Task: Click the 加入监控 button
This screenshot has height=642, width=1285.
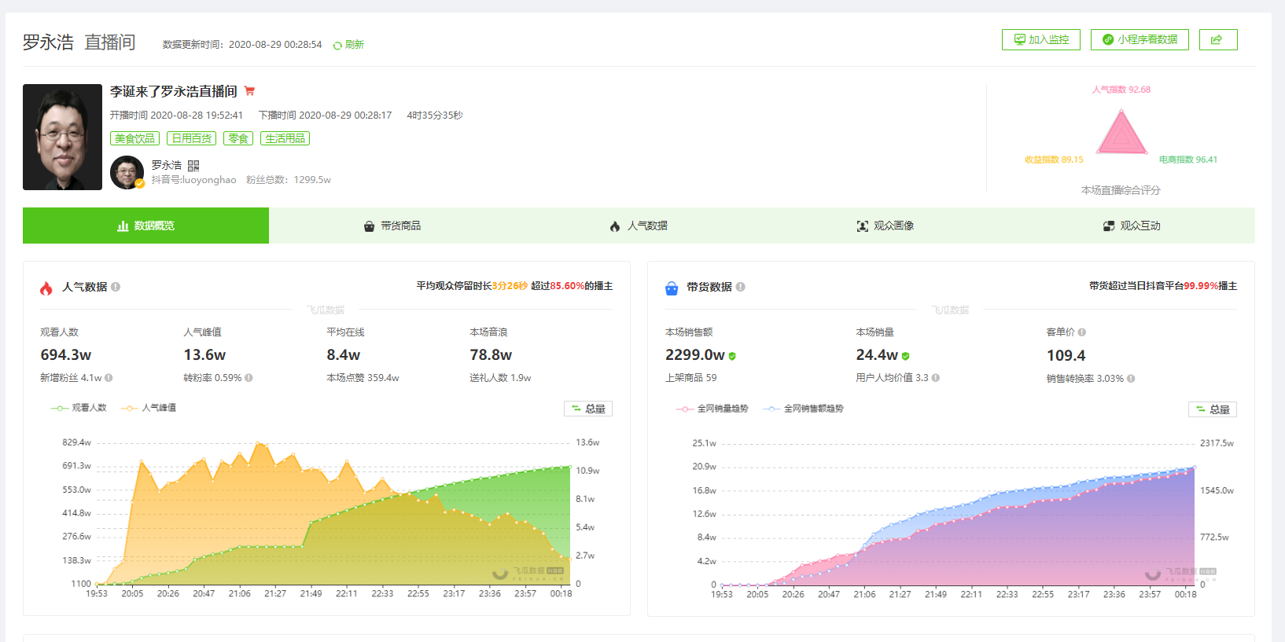Action: coord(1040,39)
